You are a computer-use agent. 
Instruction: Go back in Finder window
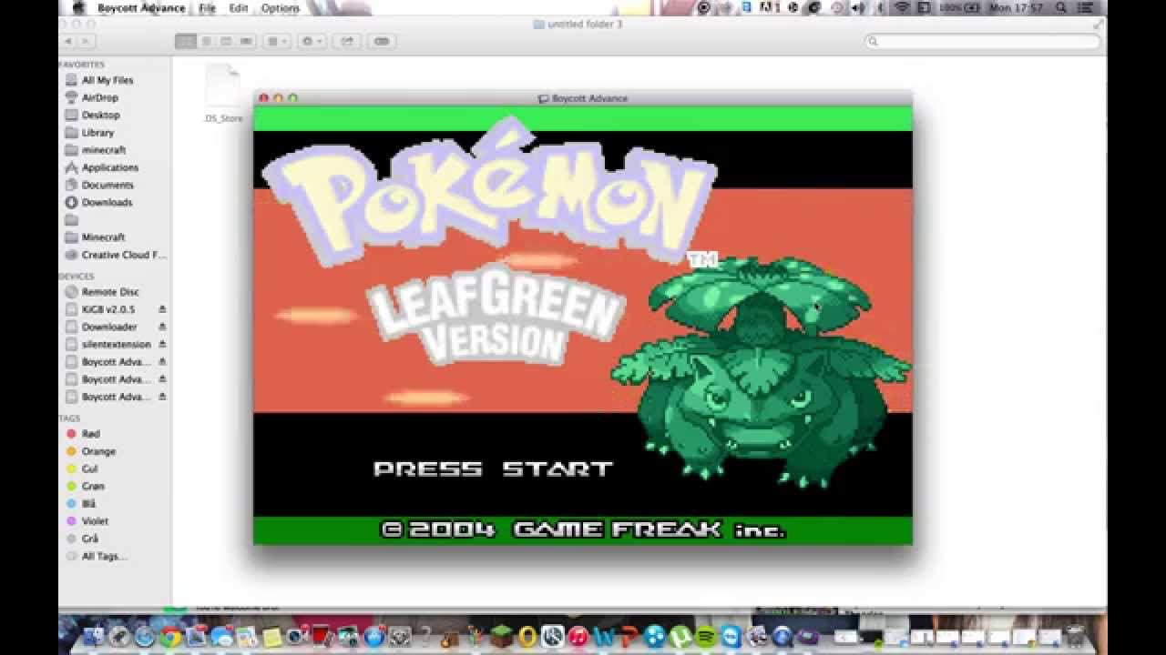[x=68, y=41]
